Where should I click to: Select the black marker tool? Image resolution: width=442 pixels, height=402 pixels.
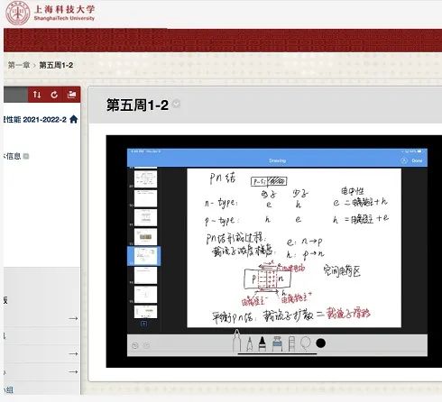click(x=262, y=344)
